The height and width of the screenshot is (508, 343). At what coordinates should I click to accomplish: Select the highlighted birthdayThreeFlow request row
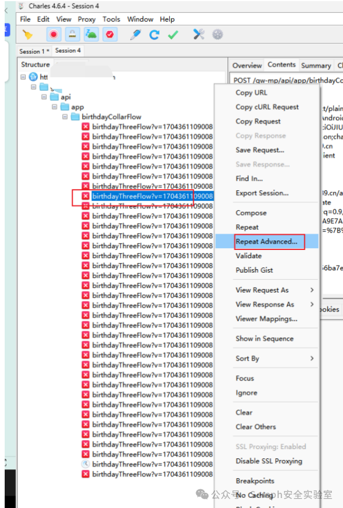(152, 196)
